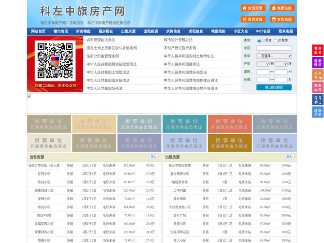Select the 二手房 radio button
Image resolution: width=324 pixels, height=243 pixels.
point(259,41)
